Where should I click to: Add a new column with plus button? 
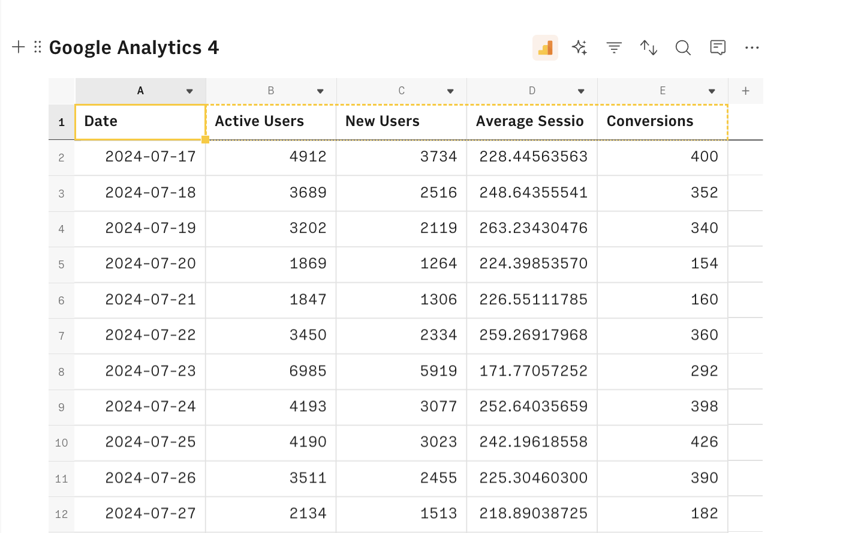(745, 91)
